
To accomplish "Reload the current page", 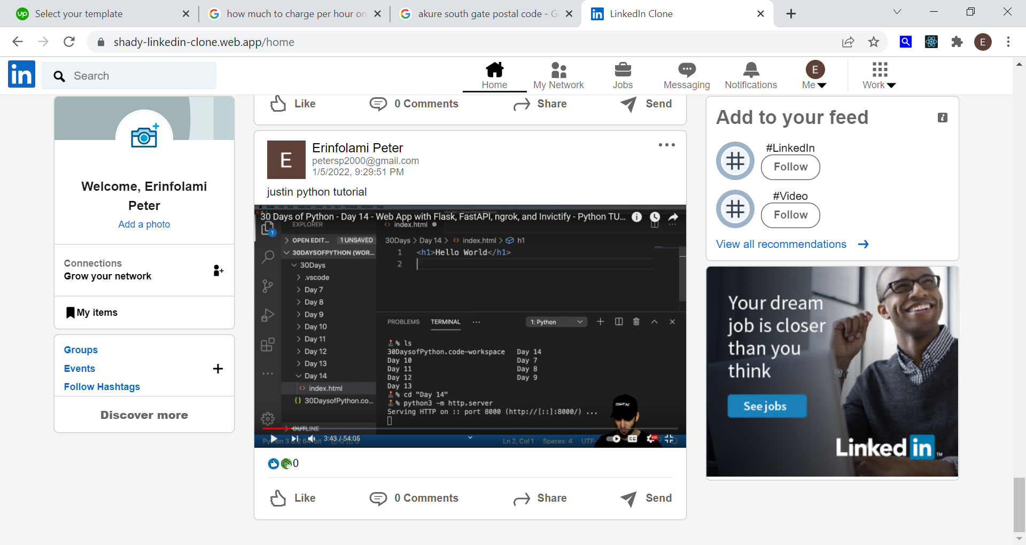I will coord(69,42).
